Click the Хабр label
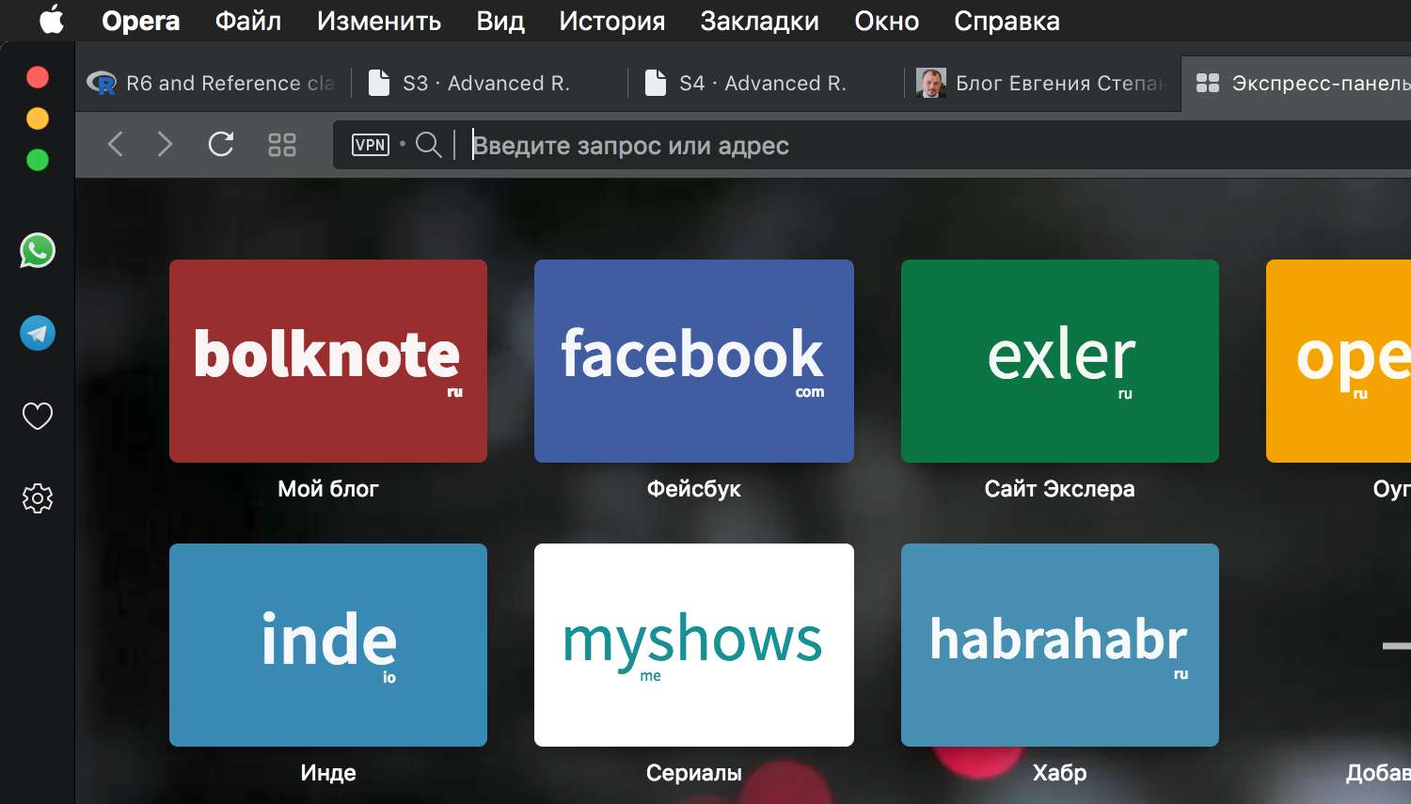This screenshot has height=804, width=1411. pyautogui.click(x=1060, y=773)
